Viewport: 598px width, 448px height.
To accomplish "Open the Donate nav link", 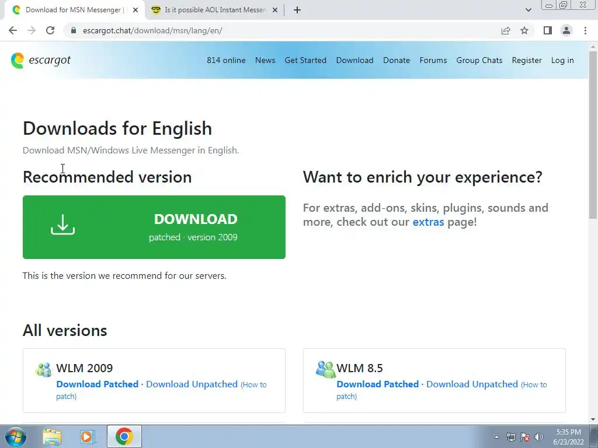I will pyautogui.click(x=397, y=60).
